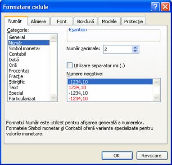Open the Protecţie tab
172x165 pixels.
pos(133,22)
